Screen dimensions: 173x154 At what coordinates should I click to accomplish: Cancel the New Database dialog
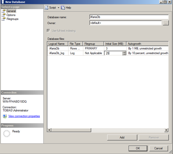pyautogui.click(x=158, y=148)
